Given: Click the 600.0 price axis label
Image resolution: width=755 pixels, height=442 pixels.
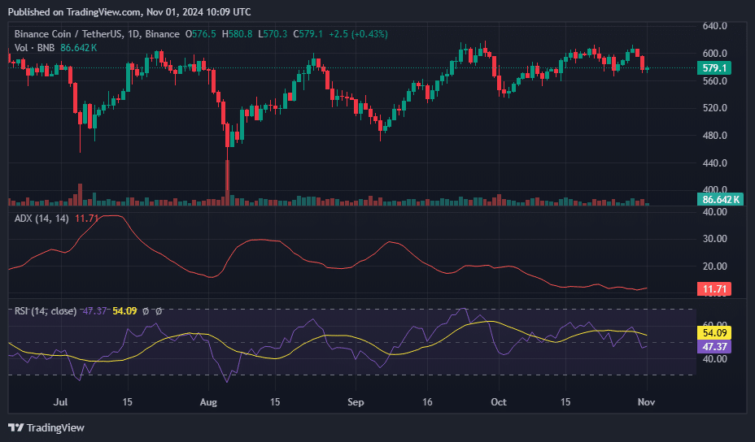Looking at the screenshot, I should point(714,54).
